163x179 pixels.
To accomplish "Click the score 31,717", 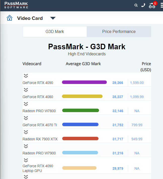I will point(118,139).
